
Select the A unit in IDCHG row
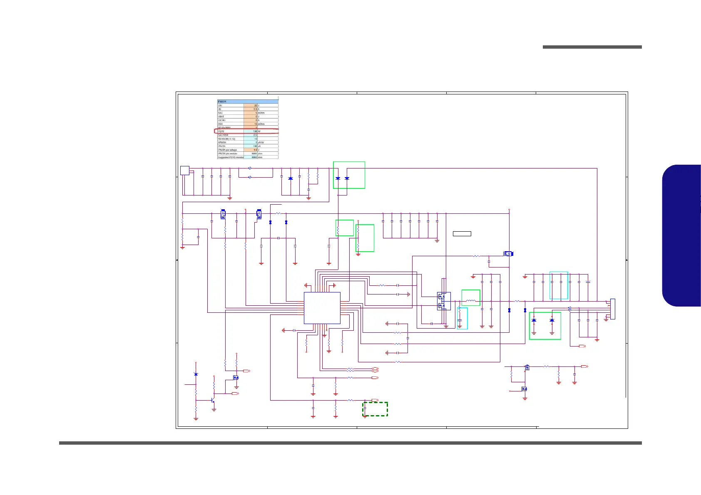tap(268, 120)
